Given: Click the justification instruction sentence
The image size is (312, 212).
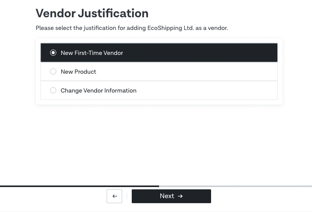Looking at the screenshot, I should pos(131,28).
